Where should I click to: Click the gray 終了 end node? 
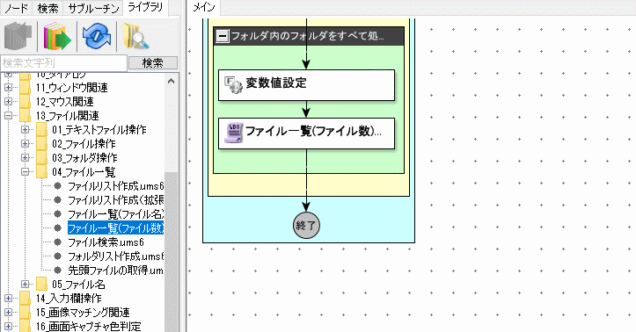[x=306, y=225]
